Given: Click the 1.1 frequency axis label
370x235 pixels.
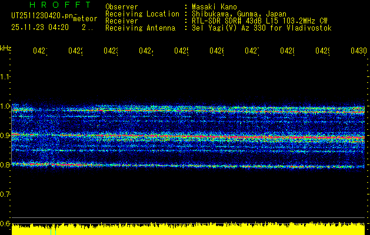Looking at the screenshot, I should 5,76.
